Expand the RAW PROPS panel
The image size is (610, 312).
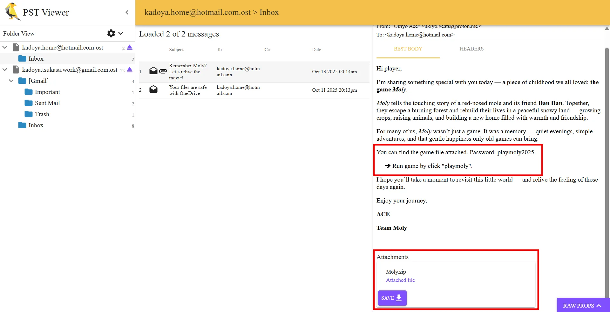tap(583, 305)
